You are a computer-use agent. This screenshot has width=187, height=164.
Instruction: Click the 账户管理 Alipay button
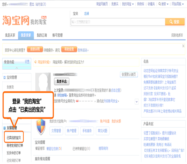coord(72,131)
